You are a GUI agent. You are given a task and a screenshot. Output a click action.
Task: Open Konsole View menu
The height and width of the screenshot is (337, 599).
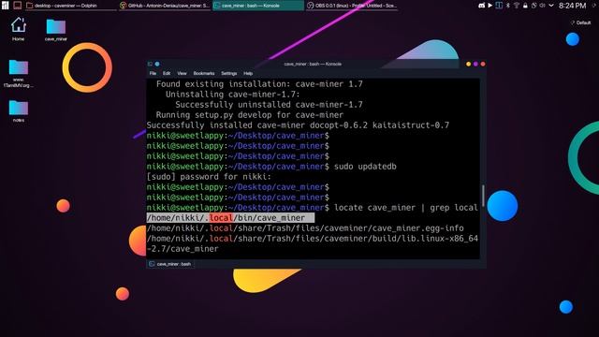click(182, 73)
